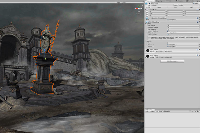Toggle Console Collapse button
Image resolution: width=200 pixels, height=133 pixels.
click(152, 111)
